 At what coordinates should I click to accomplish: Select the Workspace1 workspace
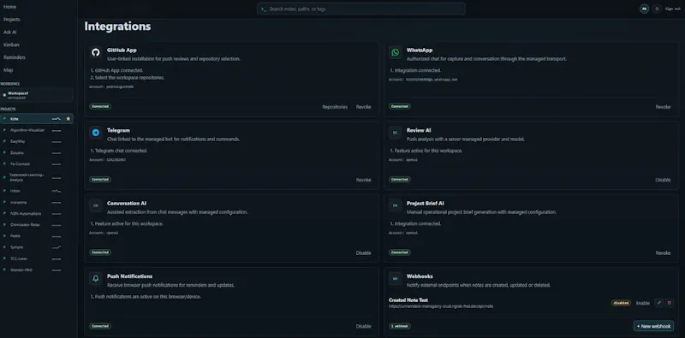click(x=37, y=95)
